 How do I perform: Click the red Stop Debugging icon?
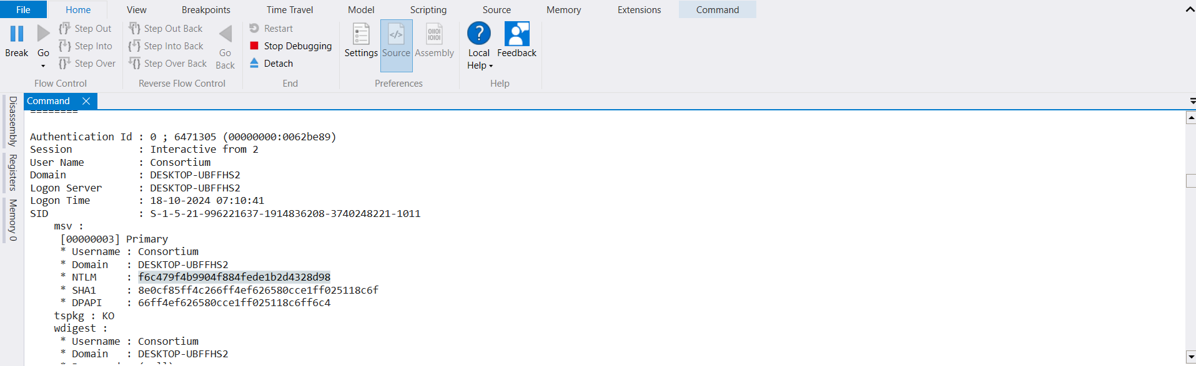coord(254,46)
